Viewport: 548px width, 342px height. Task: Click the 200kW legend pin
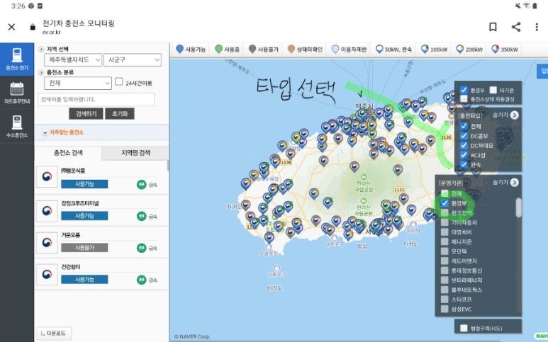pyautogui.click(x=460, y=49)
